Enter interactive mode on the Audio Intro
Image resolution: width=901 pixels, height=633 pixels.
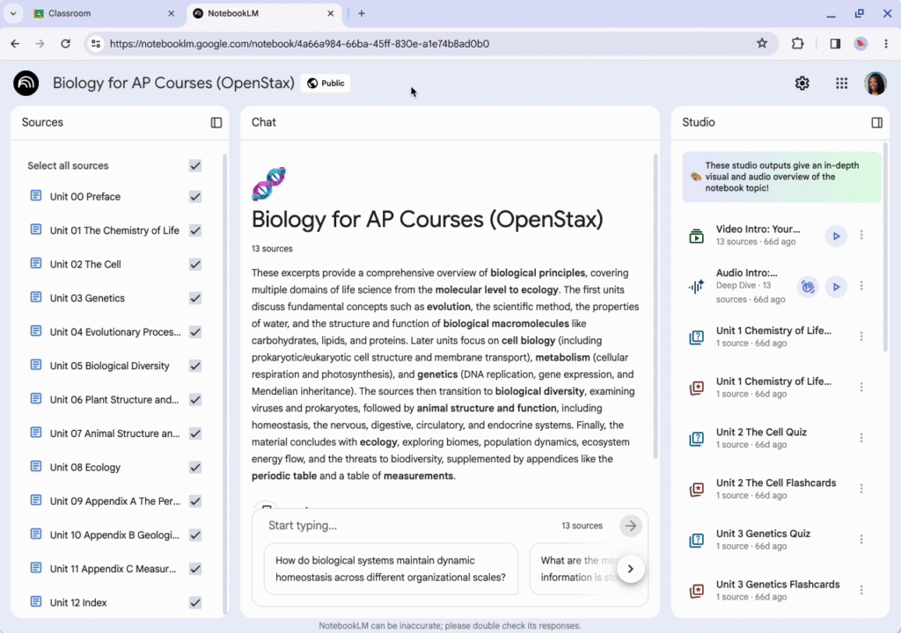pos(807,286)
